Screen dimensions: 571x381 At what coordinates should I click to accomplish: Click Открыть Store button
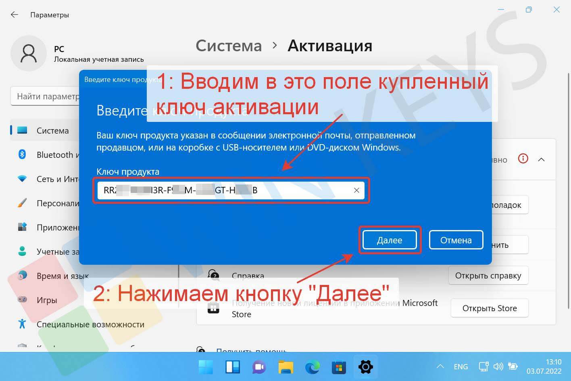[489, 308]
